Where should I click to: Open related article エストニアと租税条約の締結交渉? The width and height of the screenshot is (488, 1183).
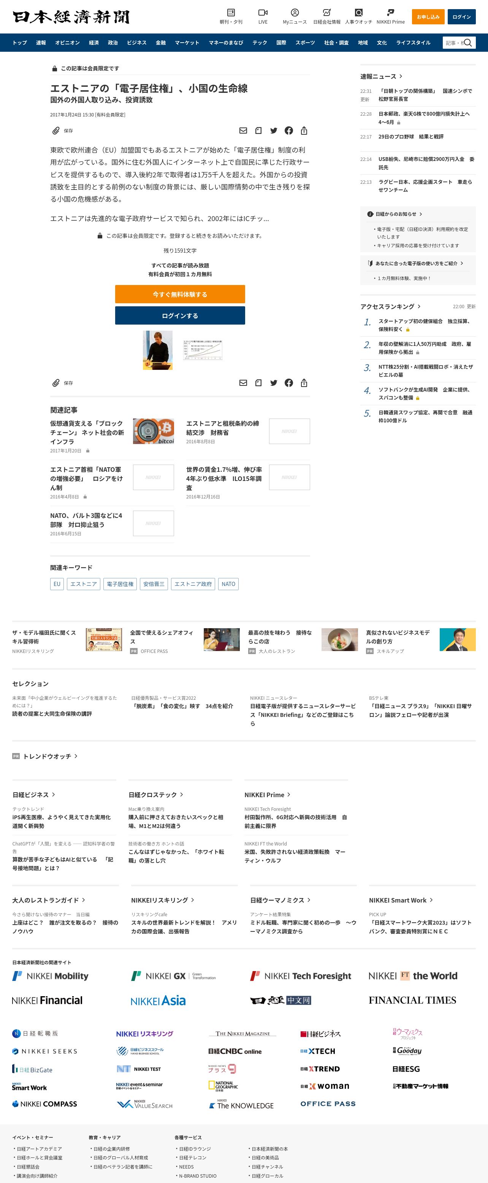pyautogui.click(x=222, y=428)
